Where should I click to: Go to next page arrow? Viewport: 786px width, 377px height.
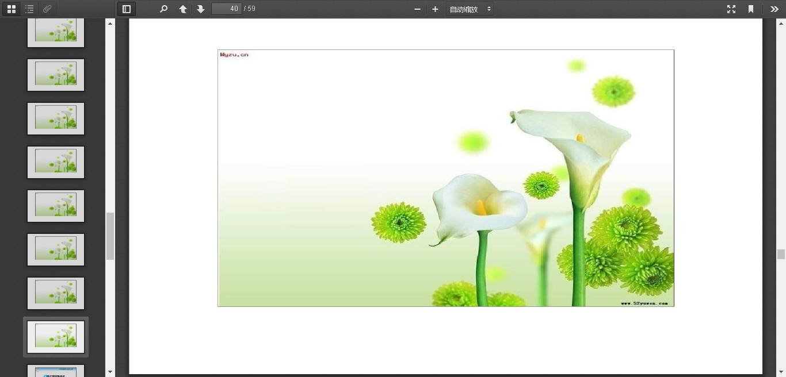pos(200,9)
